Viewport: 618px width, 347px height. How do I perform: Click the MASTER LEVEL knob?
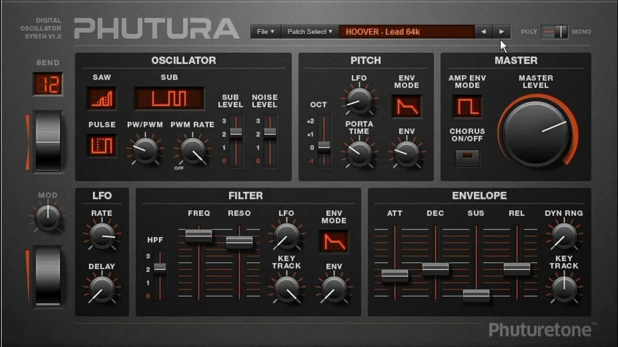tap(536, 133)
